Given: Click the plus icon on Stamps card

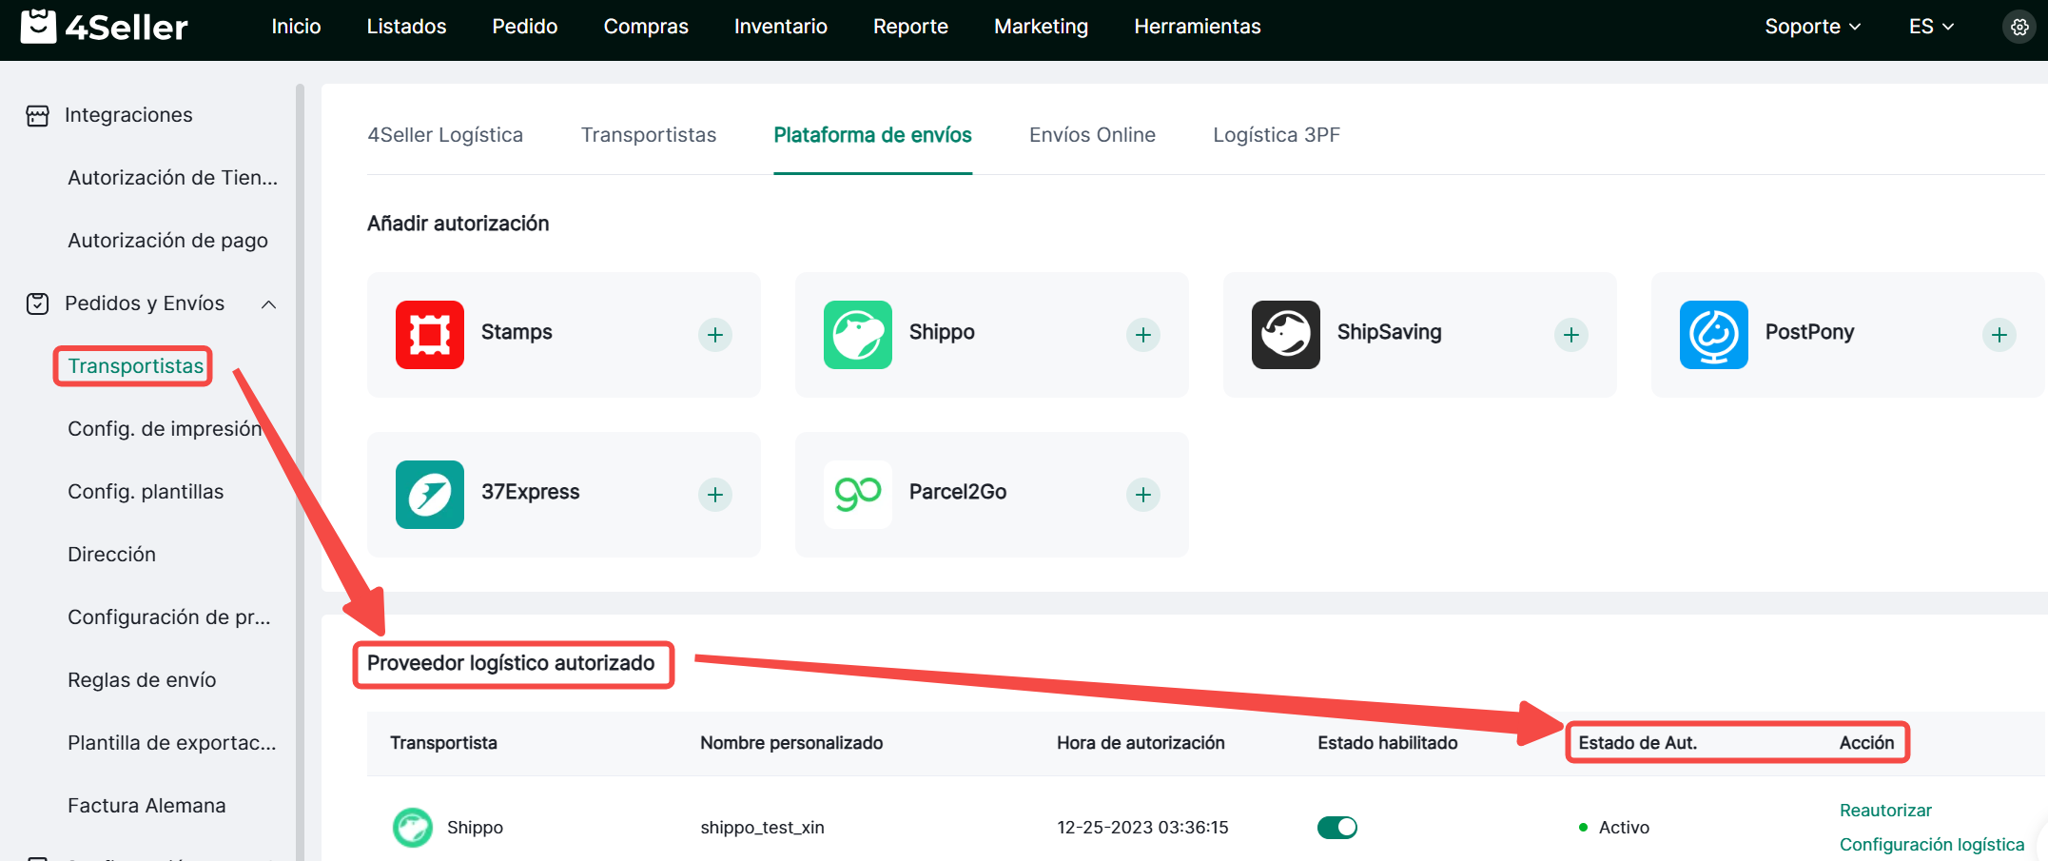Looking at the screenshot, I should point(715,335).
